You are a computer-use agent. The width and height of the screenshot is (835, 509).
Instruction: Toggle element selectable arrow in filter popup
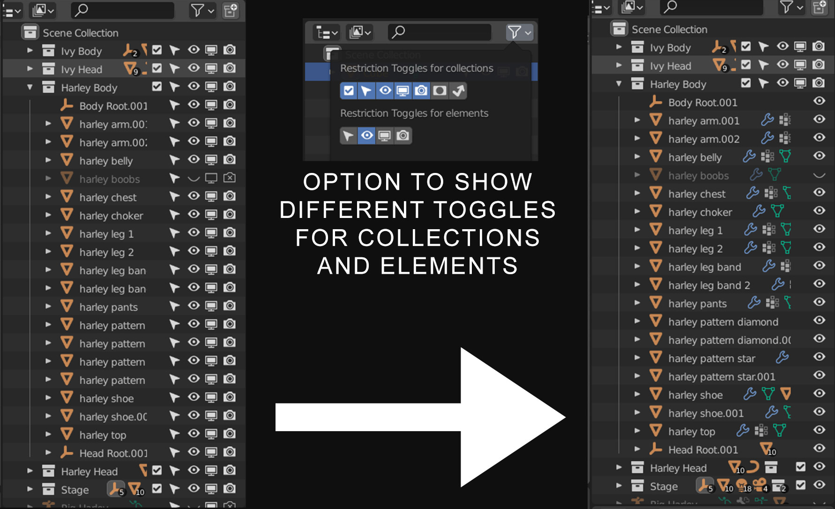[x=348, y=136]
